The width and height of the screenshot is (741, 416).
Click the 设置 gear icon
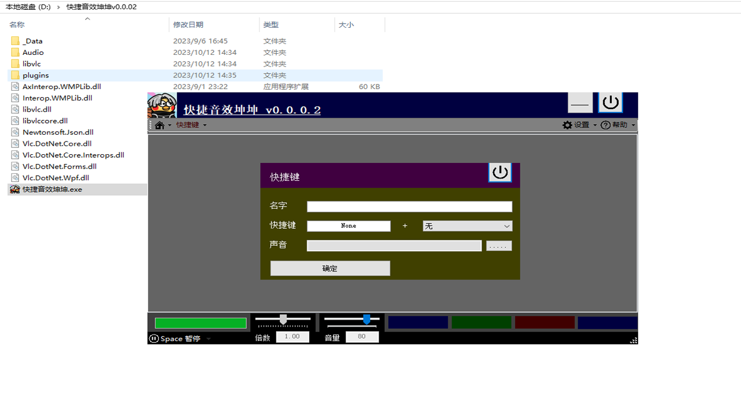click(567, 124)
